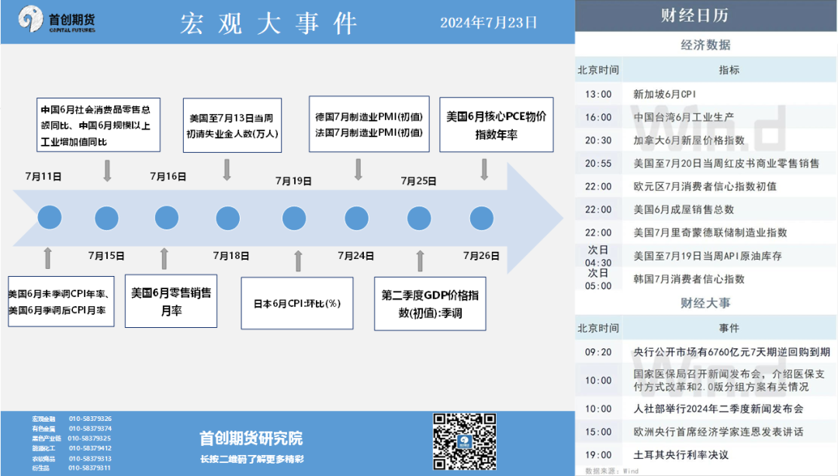Click the 韩国7月消费者信心指数 row

(x=706, y=278)
